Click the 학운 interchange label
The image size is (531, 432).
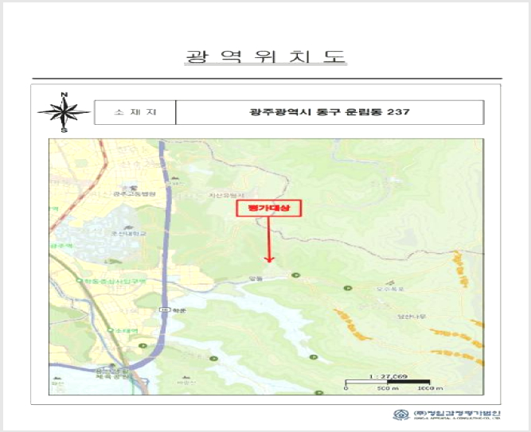179,310
